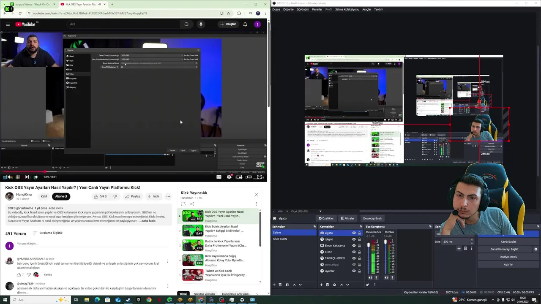541x304 pixels.
Task: Open advanced audio settings in Ses Karıştırıcı
Action: [x=368, y=285]
